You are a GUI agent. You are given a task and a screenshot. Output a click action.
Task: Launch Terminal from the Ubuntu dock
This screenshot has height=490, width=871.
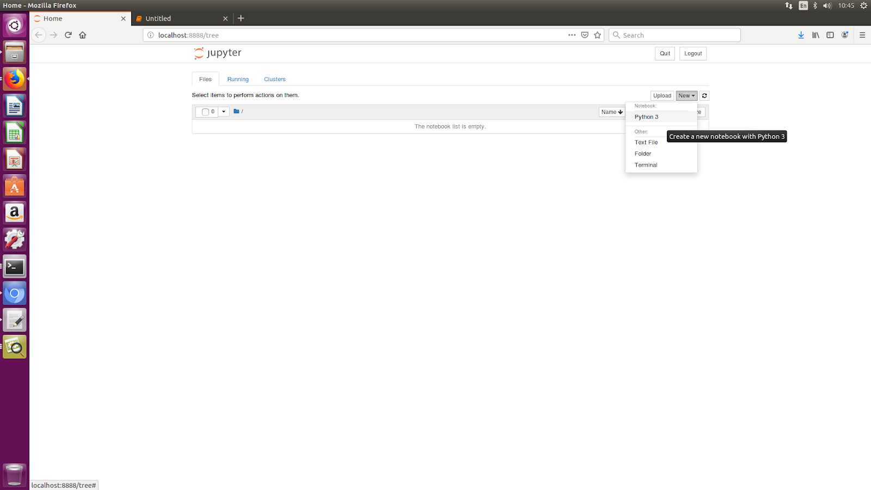pos(14,266)
